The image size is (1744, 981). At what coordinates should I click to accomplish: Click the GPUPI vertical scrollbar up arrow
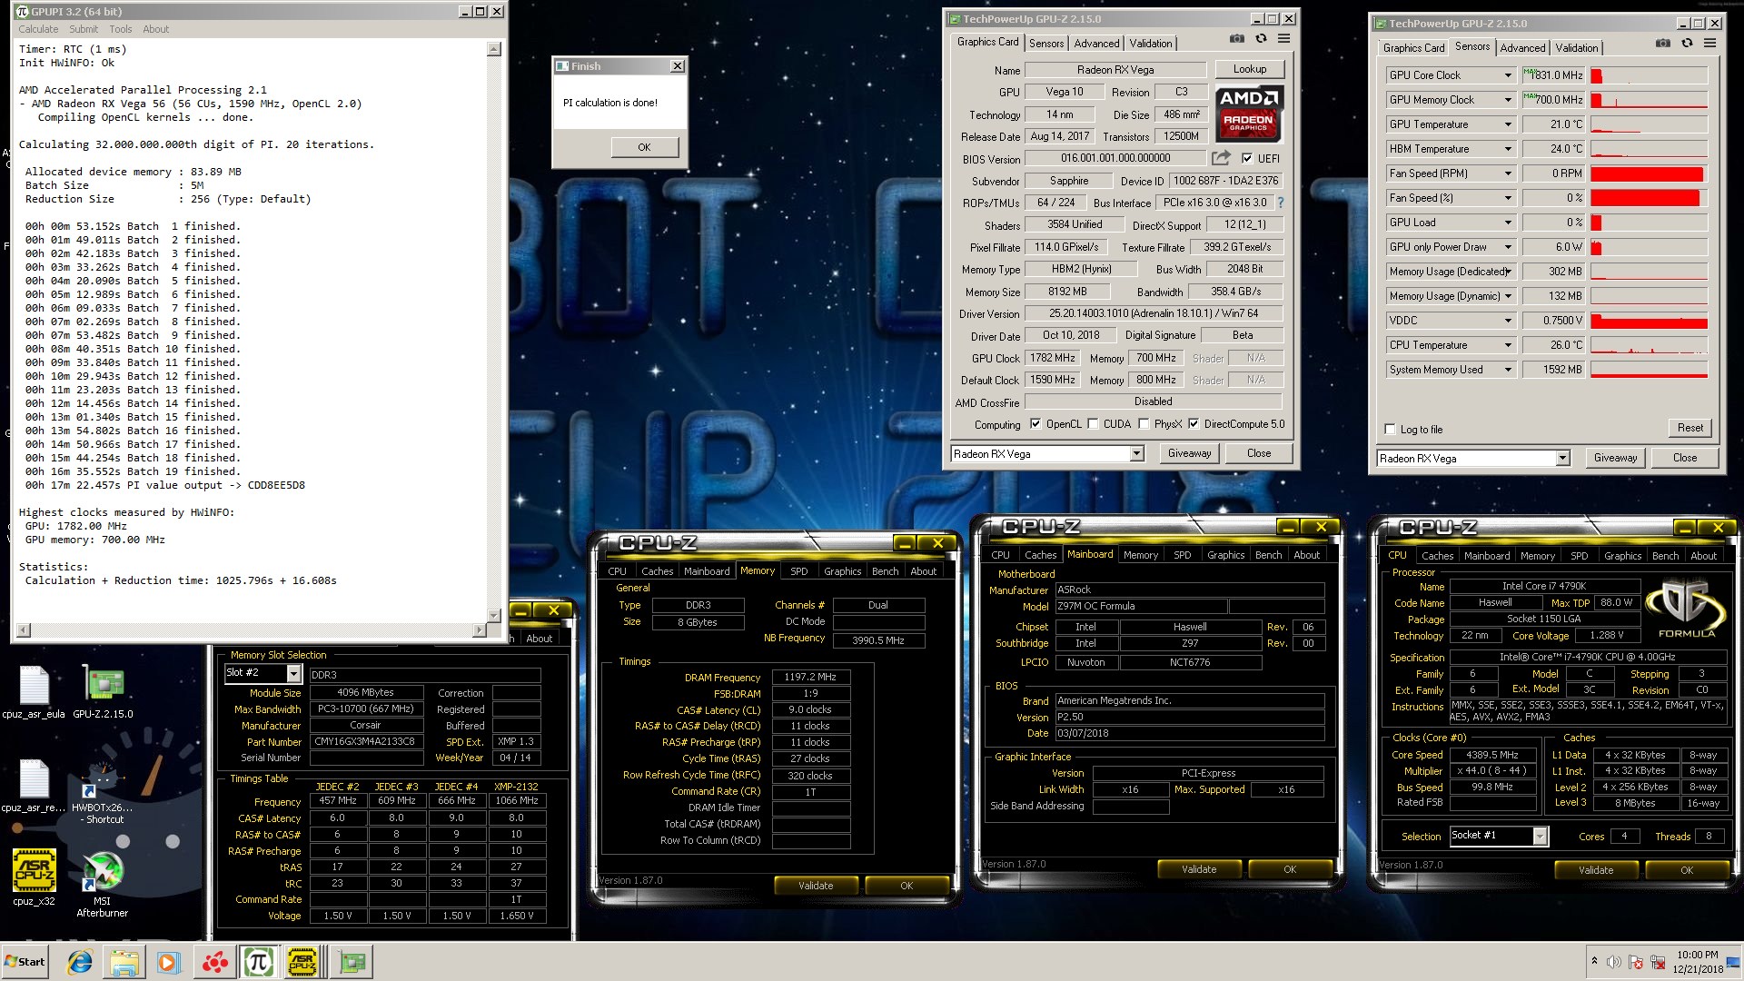493,49
